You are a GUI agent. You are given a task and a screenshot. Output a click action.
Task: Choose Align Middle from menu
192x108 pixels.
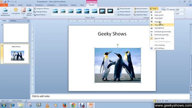(x=162, y=25)
